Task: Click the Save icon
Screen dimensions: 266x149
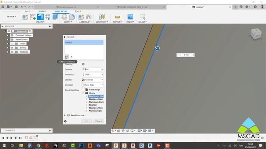Action: [16, 7]
